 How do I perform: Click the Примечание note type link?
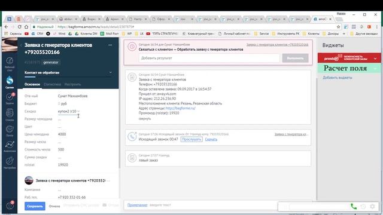(x=137, y=205)
